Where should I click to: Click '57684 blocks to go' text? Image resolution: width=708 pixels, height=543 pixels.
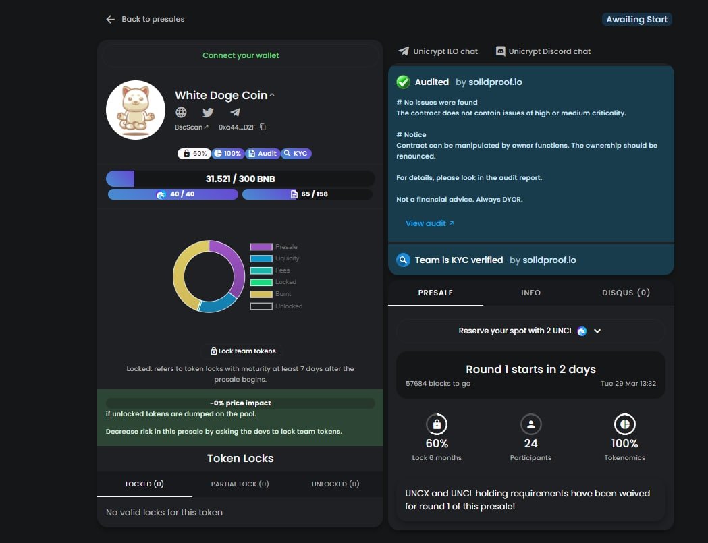point(438,383)
